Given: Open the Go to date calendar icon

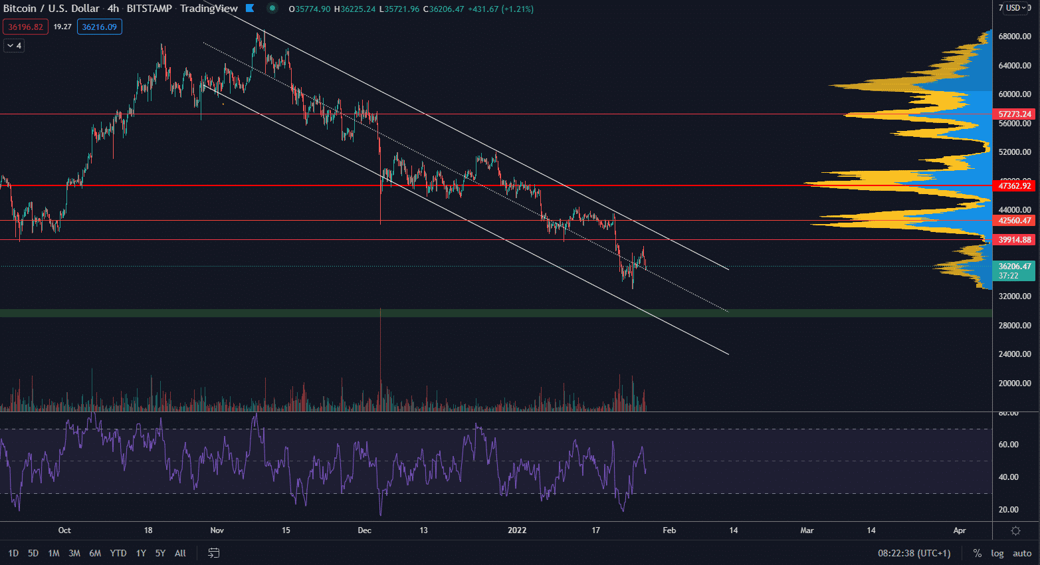Looking at the screenshot, I should tap(214, 553).
